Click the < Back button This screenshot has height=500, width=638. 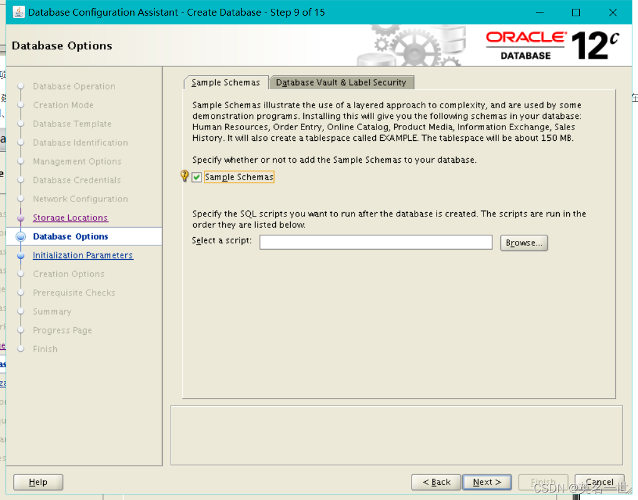[x=436, y=482]
